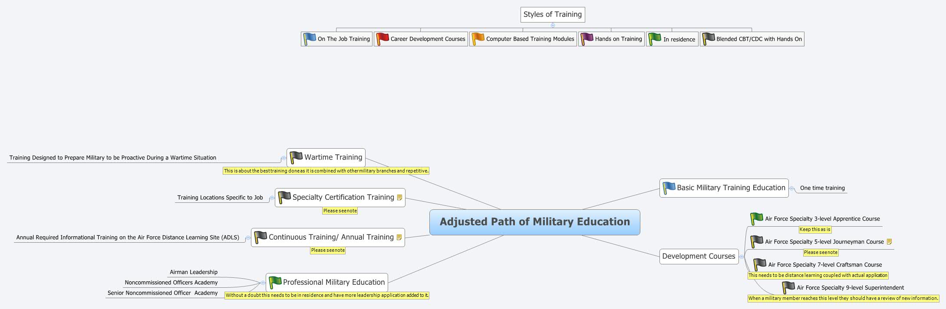Select Air Force Specialty 3-level Apprentice Course text

pyautogui.click(x=822, y=219)
